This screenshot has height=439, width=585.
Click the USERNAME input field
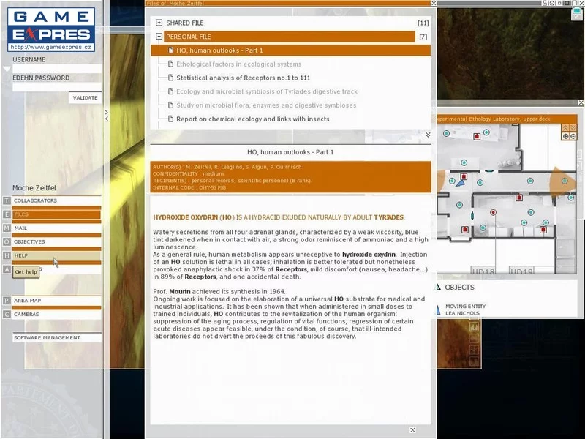click(x=56, y=69)
